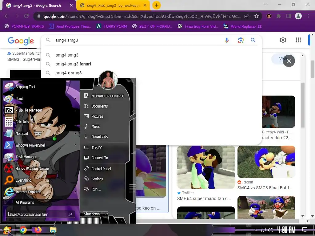Open a new Chrome tab

157,5
